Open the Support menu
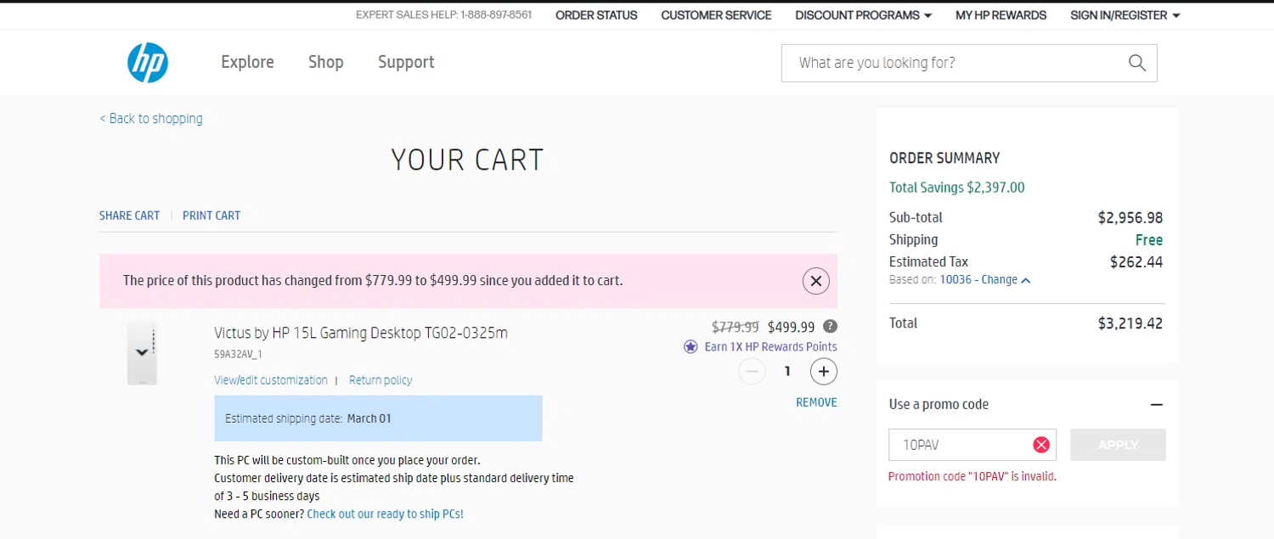The width and height of the screenshot is (1274, 539). (x=406, y=62)
